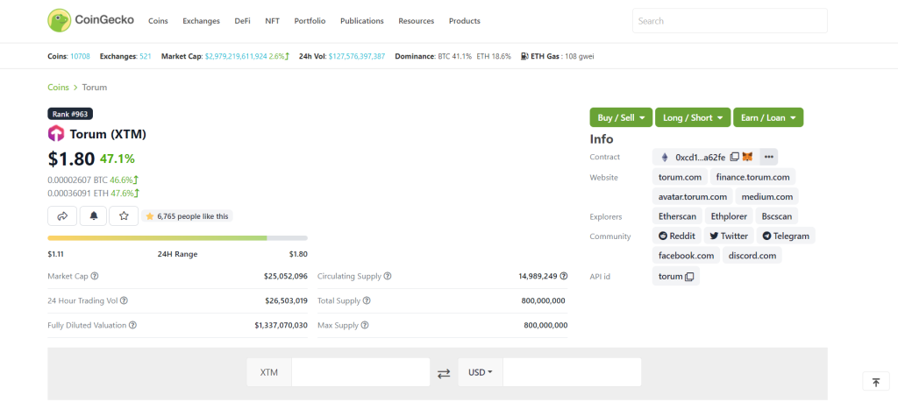Open Max Supply help icon
Image resolution: width=898 pixels, height=402 pixels.
coord(365,325)
